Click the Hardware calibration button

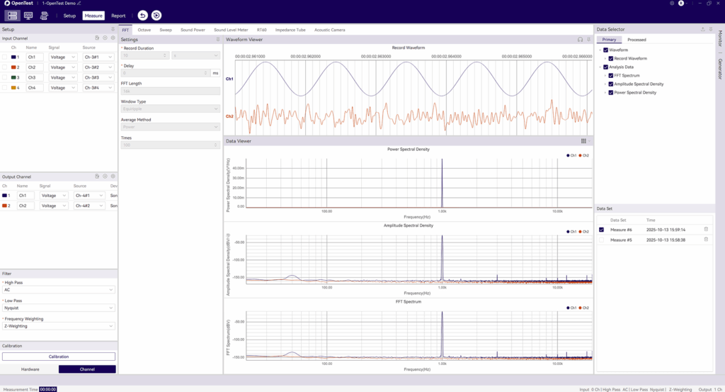pos(30,369)
